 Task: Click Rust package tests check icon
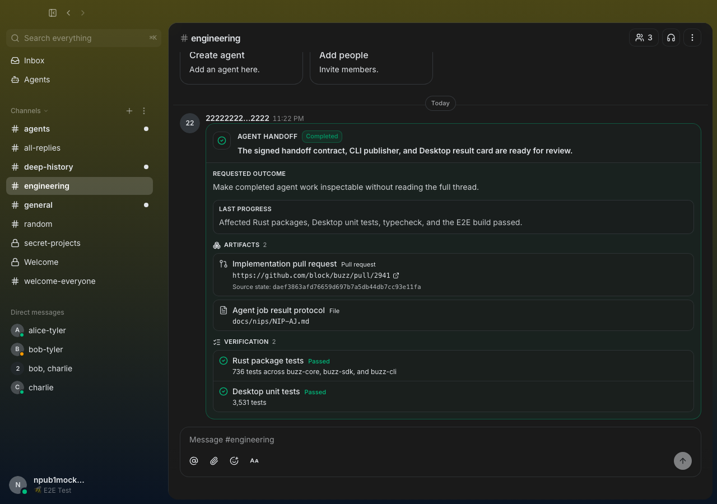224,361
